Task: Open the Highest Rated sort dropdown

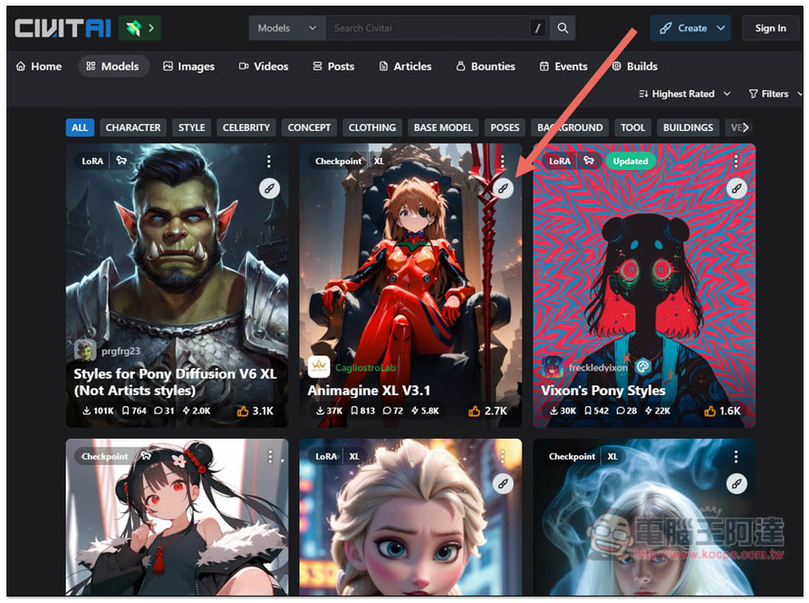Action: (684, 94)
